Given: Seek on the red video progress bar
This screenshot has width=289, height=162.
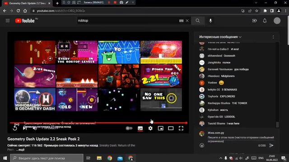Looking at the screenshot, I should (98, 123).
